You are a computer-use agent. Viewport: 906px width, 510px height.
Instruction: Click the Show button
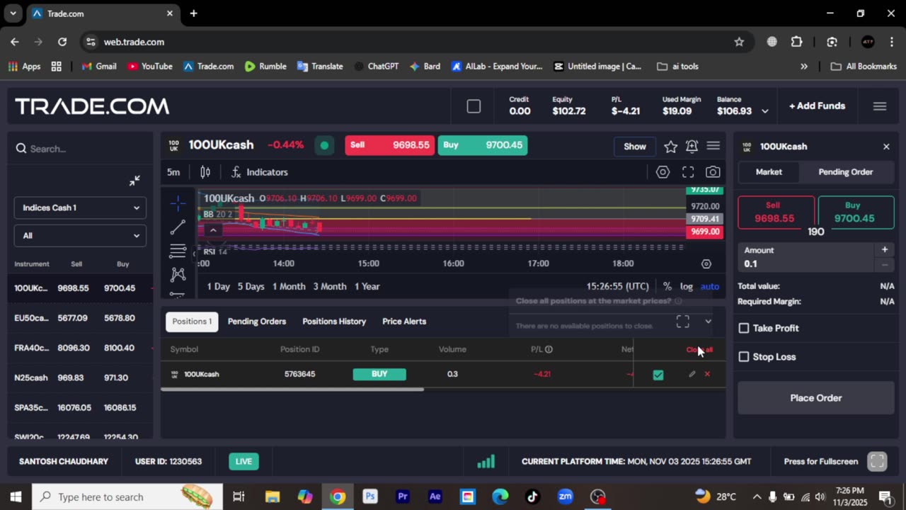(x=635, y=147)
